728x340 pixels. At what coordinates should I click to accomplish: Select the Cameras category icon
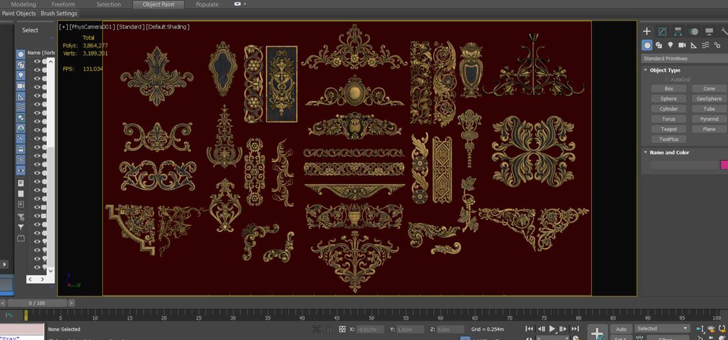point(682,45)
